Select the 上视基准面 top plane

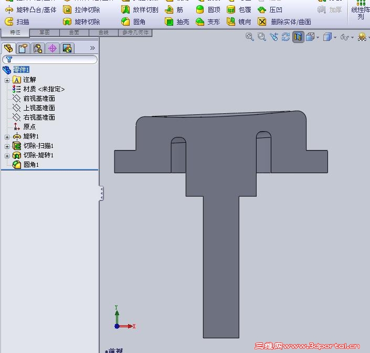click(x=34, y=108)
